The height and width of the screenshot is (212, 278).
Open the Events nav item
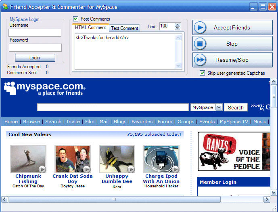click(207, 122)
